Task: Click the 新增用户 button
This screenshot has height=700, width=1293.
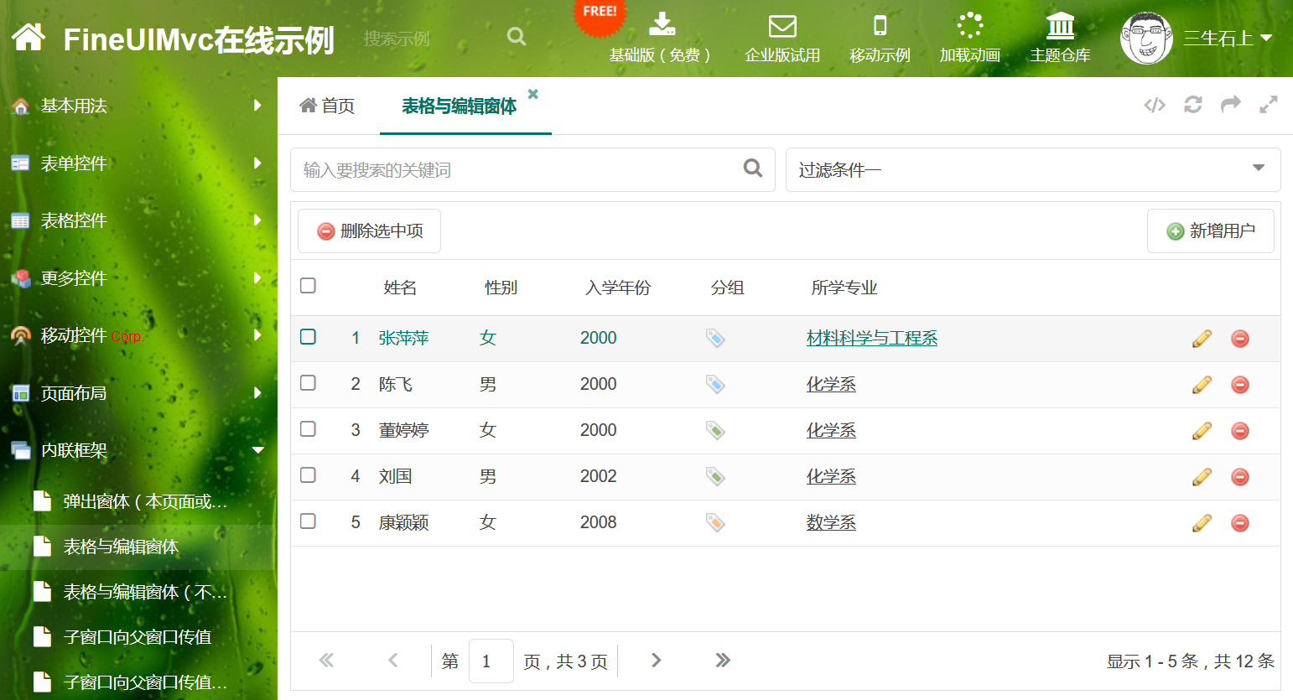Action: tap(1210, 231)
